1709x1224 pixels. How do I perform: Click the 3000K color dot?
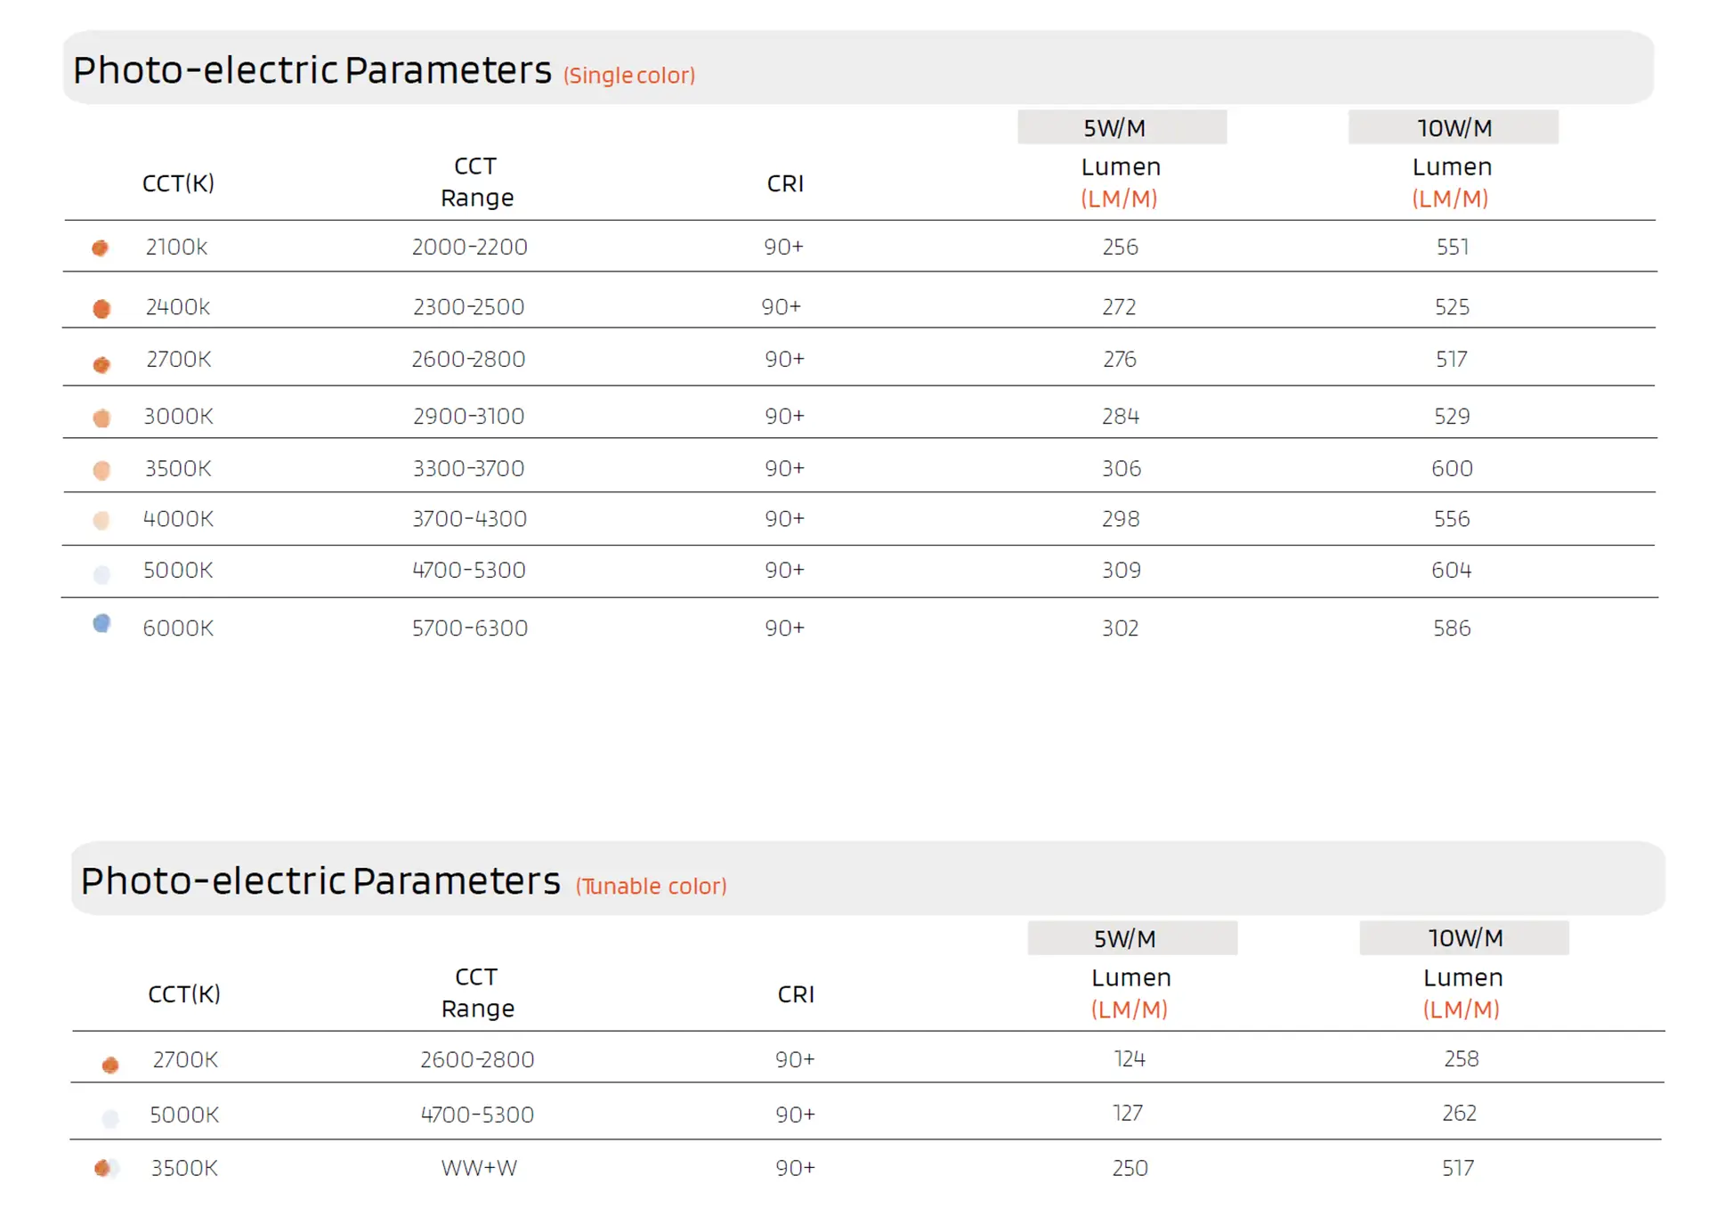(x=101, y=417)
